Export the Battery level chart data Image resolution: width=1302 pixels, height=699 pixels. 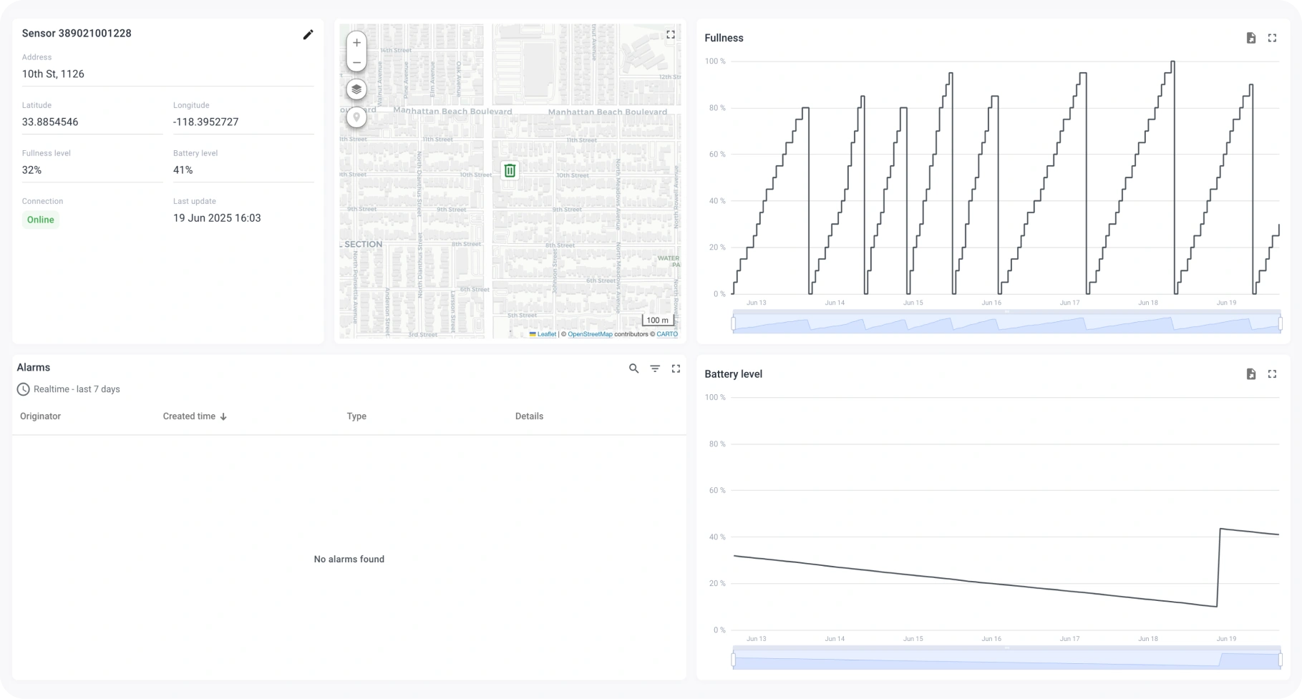point(1251,373)
